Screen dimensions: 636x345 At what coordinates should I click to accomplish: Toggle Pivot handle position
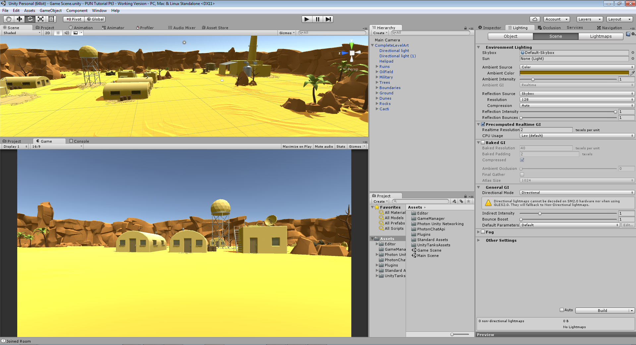click(x=74, y=19)
